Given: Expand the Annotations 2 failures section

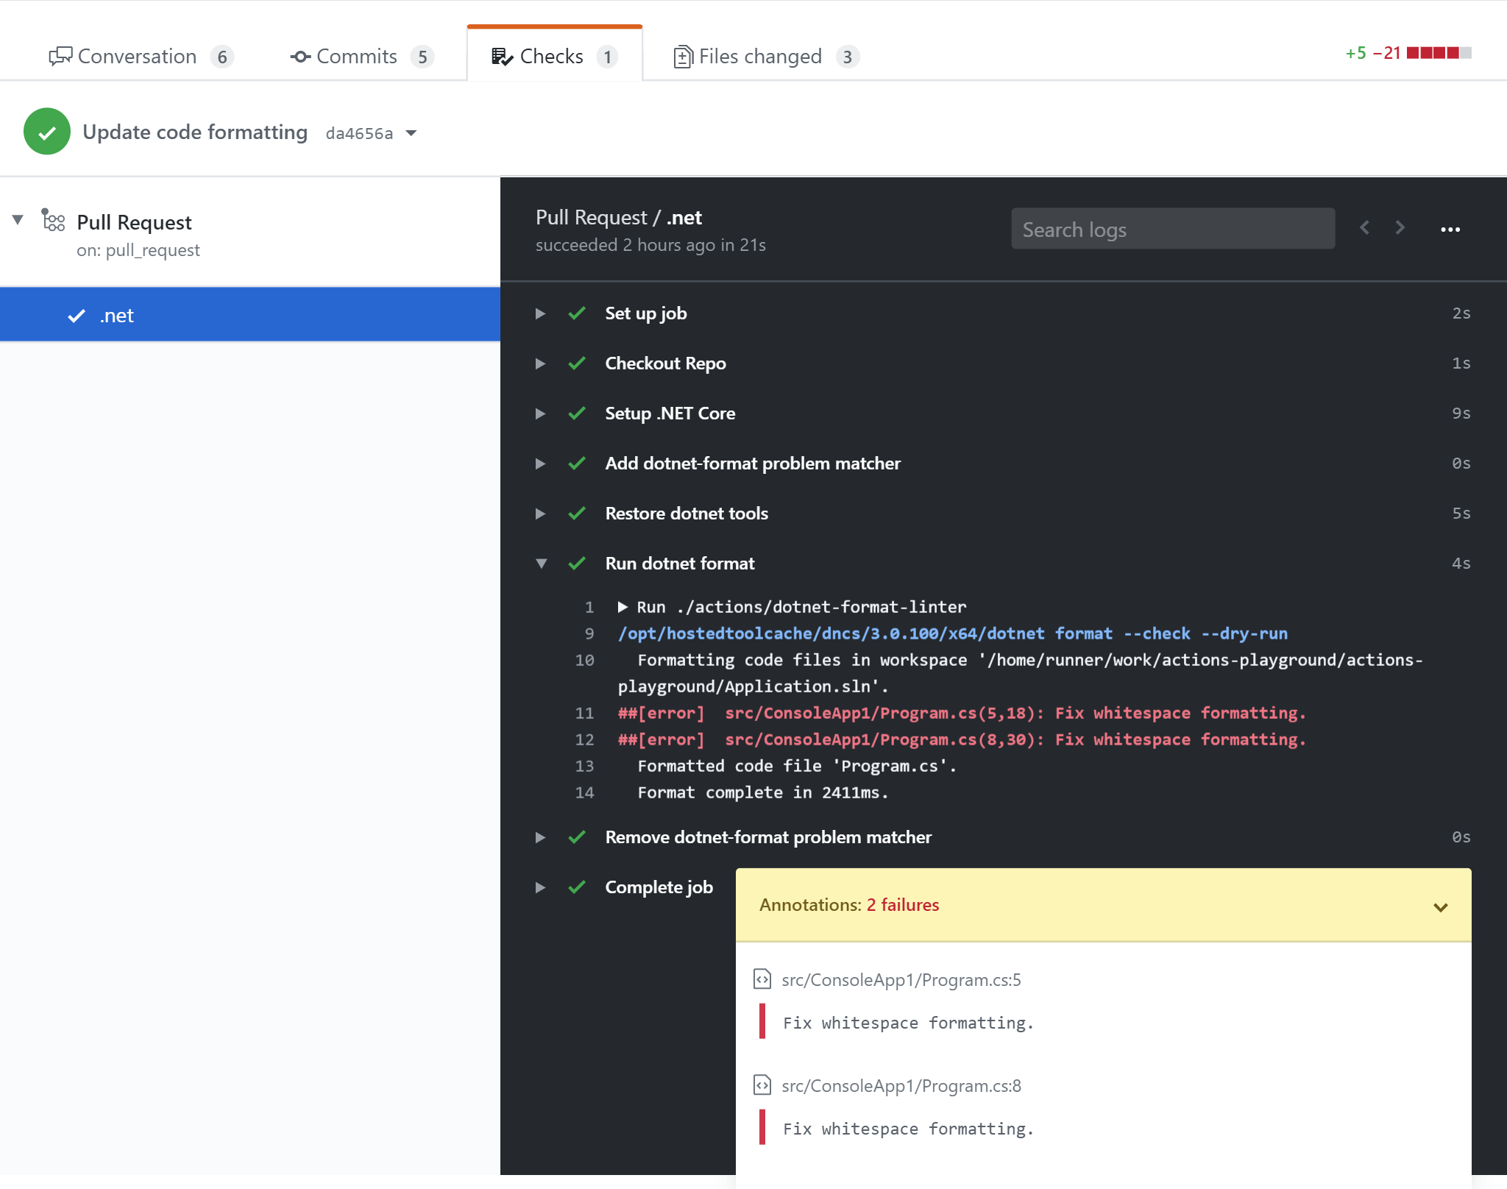Looking at the screenshot, I should (x=1440, y=904).
